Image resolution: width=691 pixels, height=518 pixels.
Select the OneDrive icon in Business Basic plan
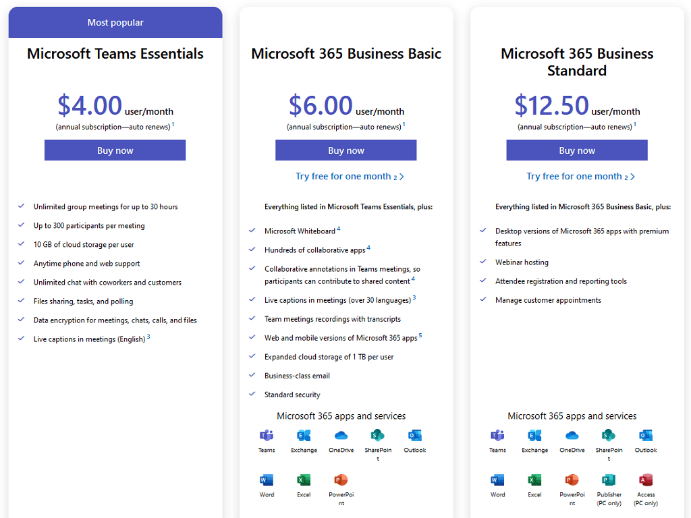click(x=341, y=436)
